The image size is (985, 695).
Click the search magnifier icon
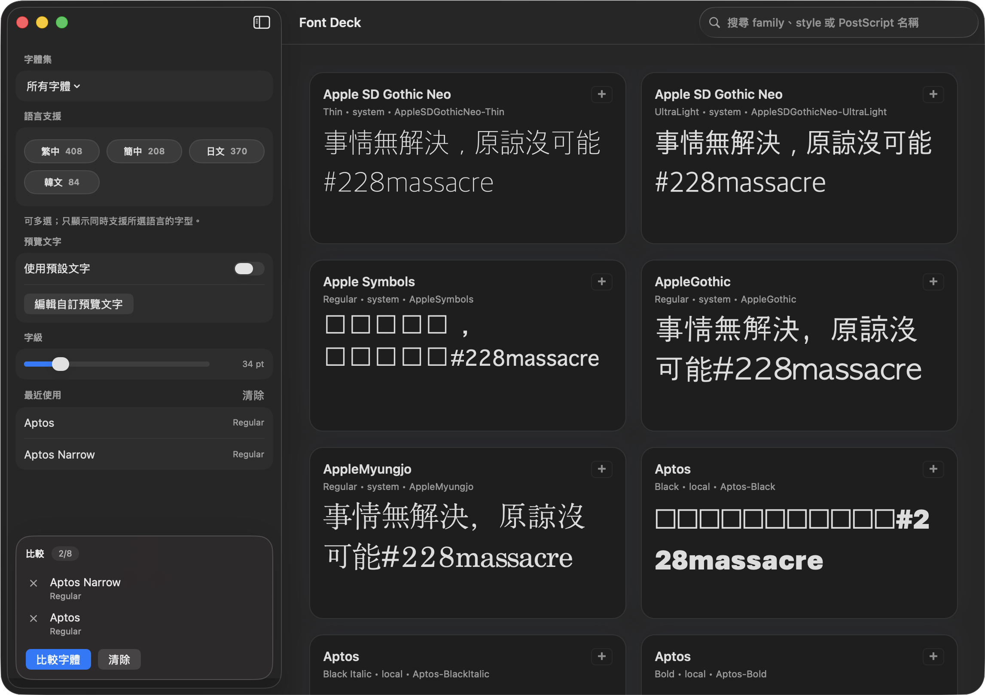point(714,23)
